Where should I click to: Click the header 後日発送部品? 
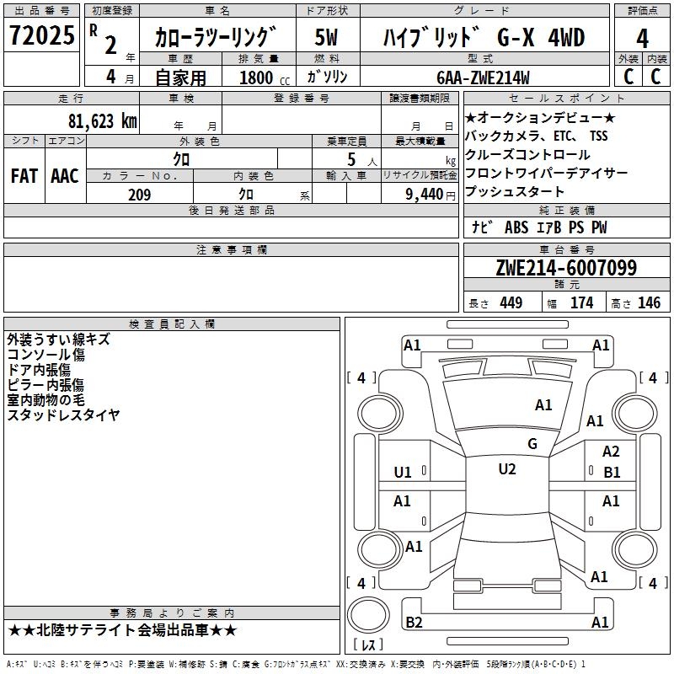(231, 210)
